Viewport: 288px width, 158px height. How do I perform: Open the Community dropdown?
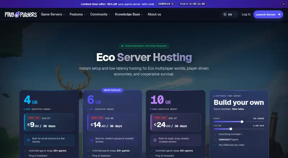pyautogui.click(x=100, y=14)
